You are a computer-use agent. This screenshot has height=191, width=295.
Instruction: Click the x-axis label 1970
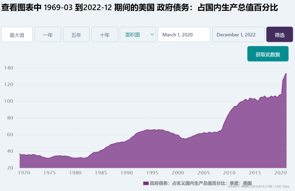[x=24, y=173]
